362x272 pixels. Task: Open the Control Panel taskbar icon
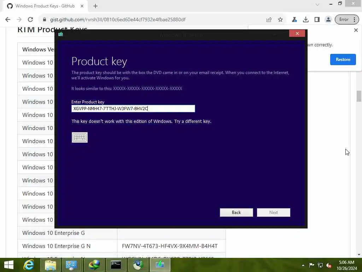point(72,265)
